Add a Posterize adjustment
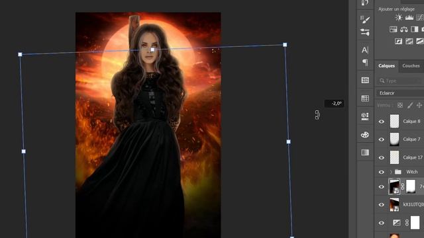Viewport: 424px width, 238px height. pyautogui.click(x=409, y=41)
